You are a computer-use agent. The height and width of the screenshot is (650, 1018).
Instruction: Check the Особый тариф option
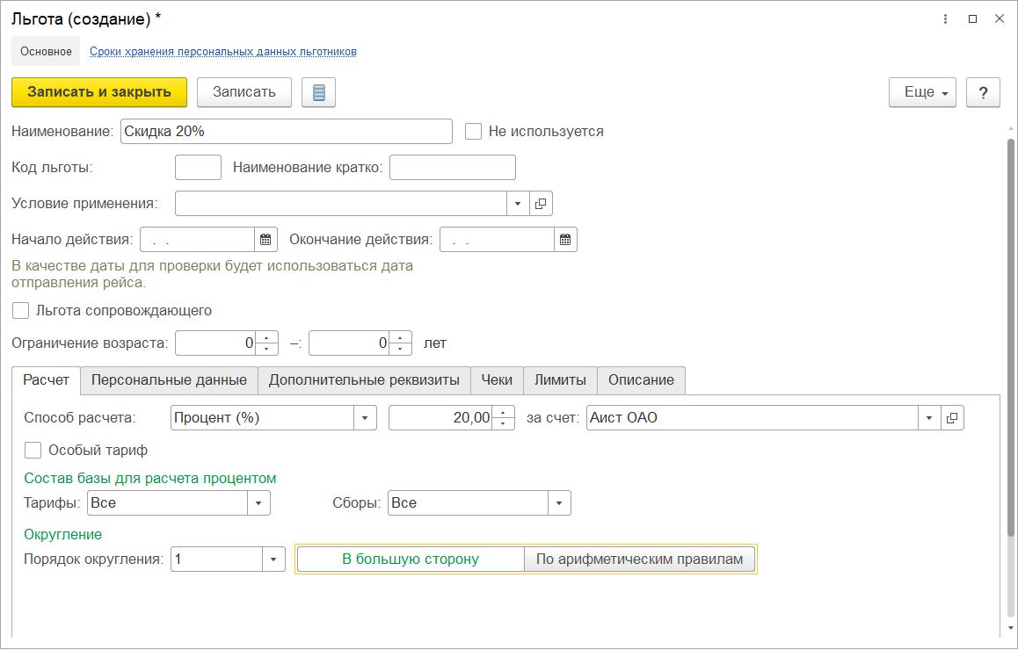pos(33,451)
